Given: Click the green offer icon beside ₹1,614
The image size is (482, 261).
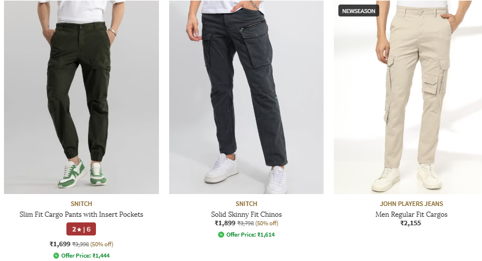Looking at the screenshot, I should [221, 234].
